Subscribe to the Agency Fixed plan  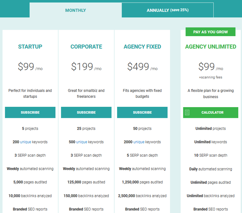click(142, 112)
